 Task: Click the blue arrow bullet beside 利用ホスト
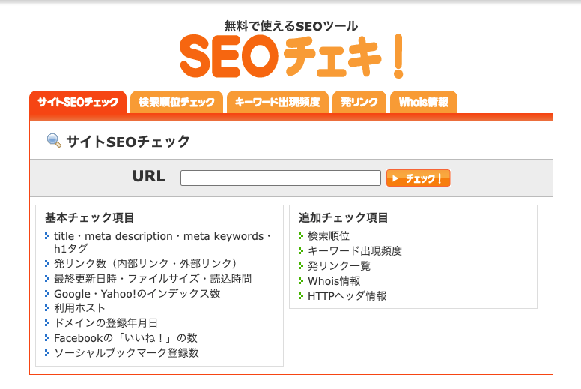pyautogui.click(x=47, y=308)
